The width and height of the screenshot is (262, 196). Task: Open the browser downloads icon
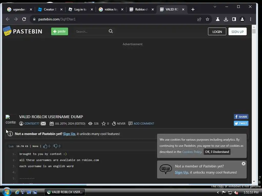pos(226,19)
